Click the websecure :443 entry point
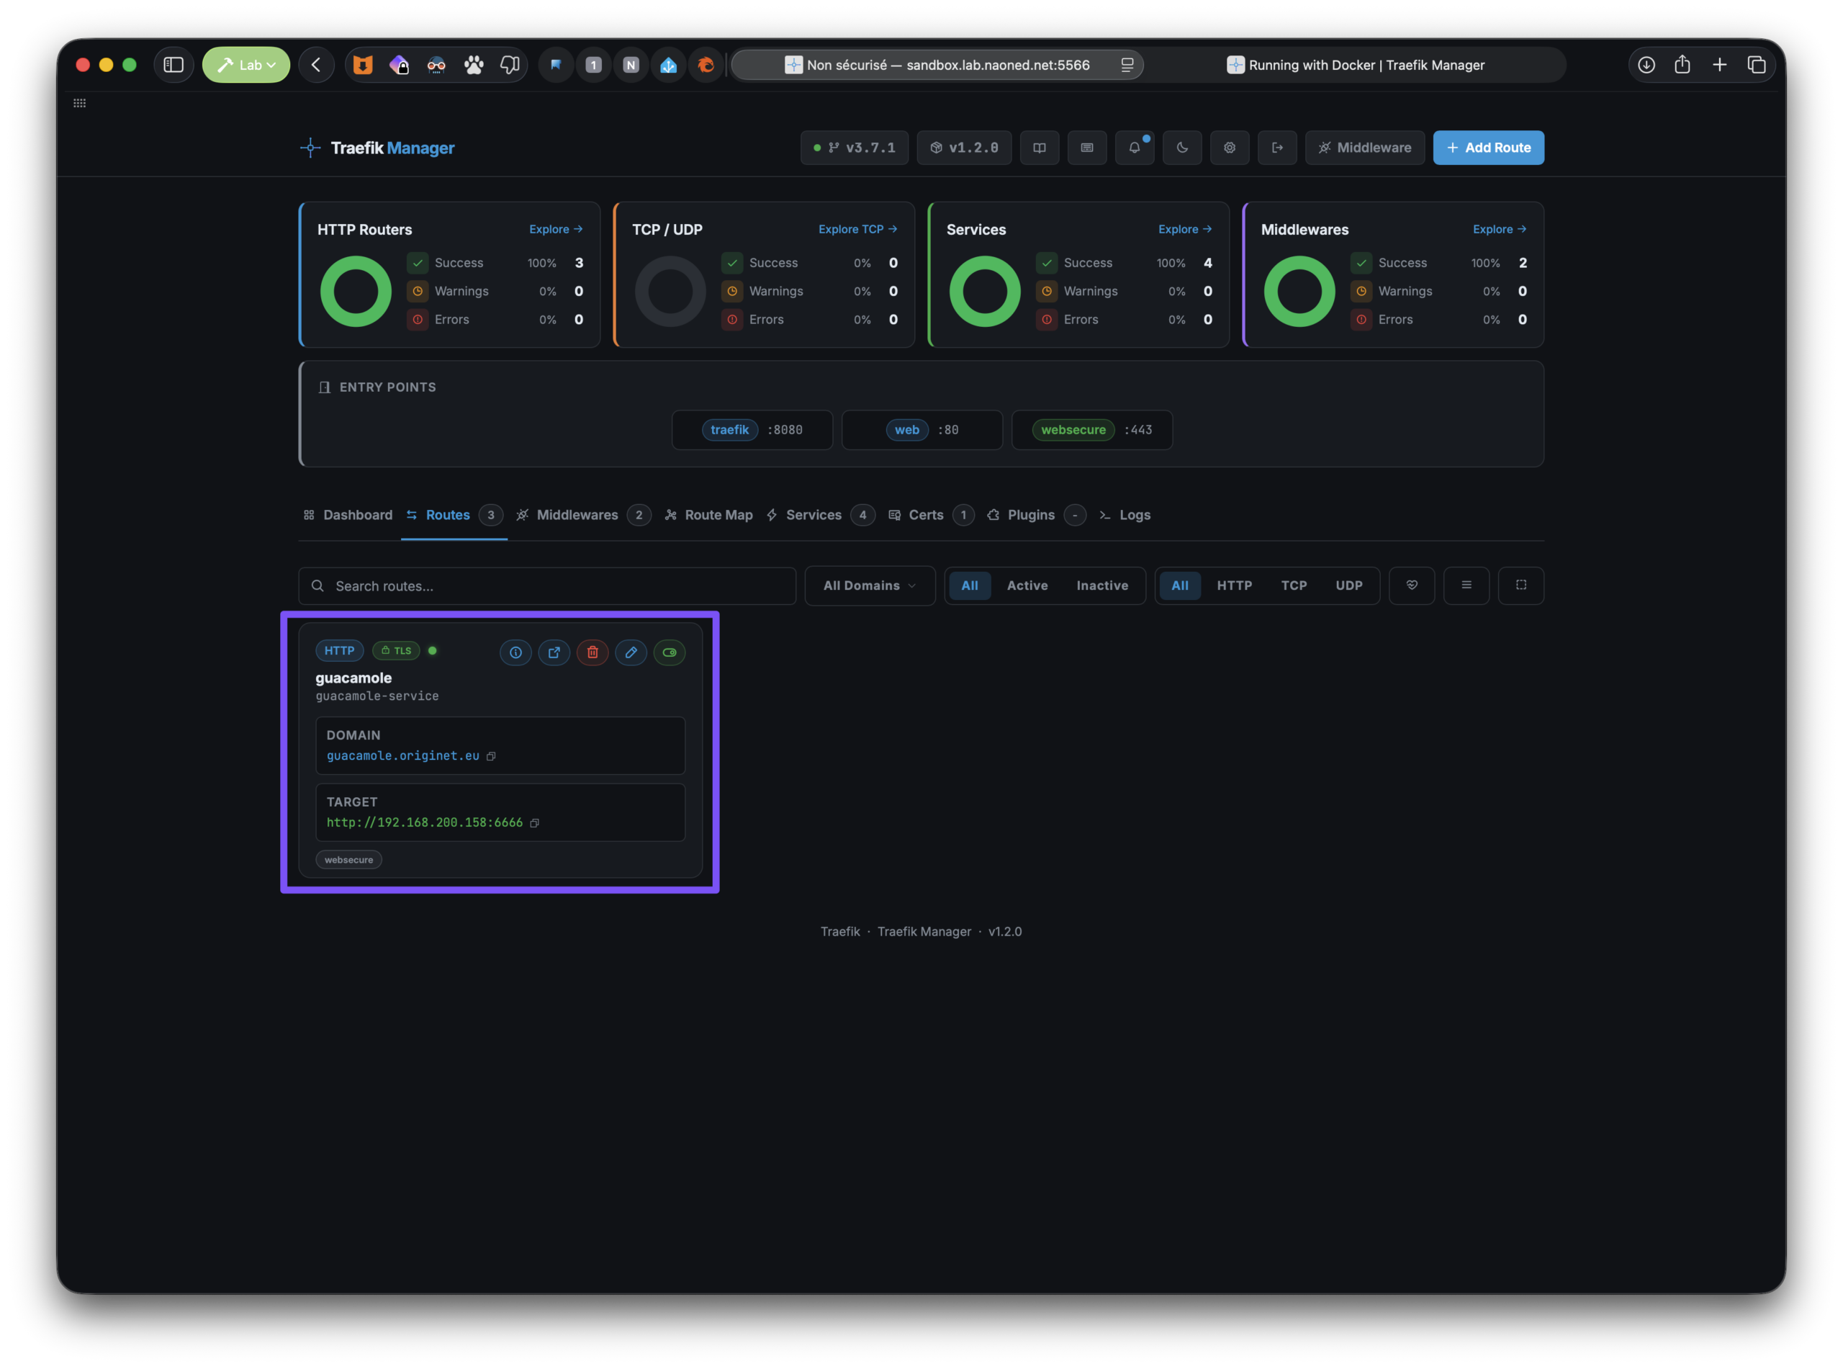Image resolution: width=1843 pixels, height=1369 pixels. (1091, 430)
